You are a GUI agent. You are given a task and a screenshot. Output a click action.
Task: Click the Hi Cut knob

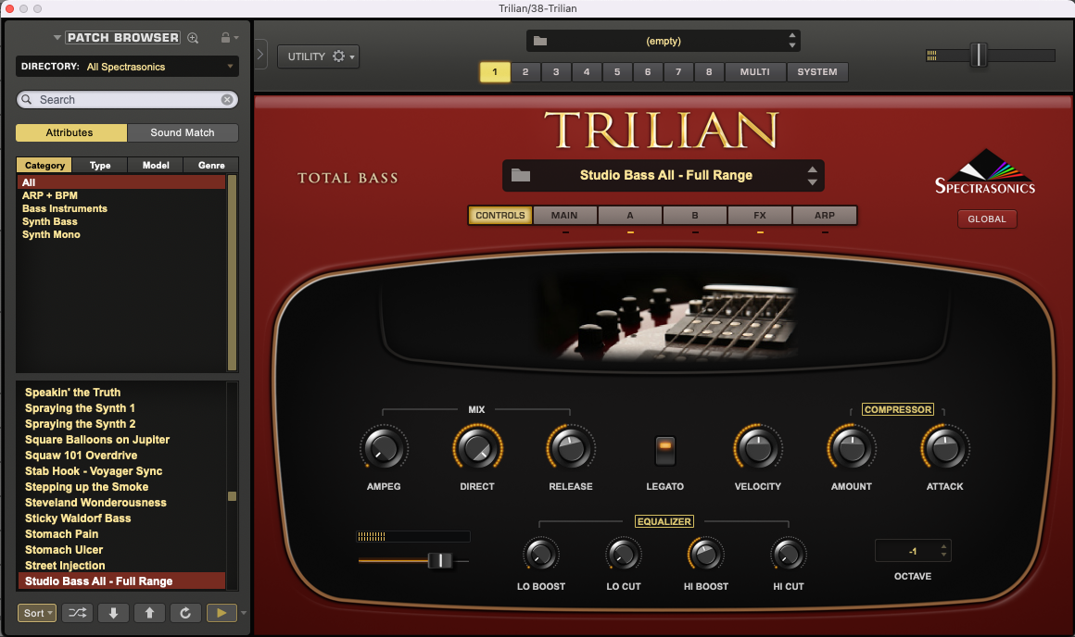789,554
